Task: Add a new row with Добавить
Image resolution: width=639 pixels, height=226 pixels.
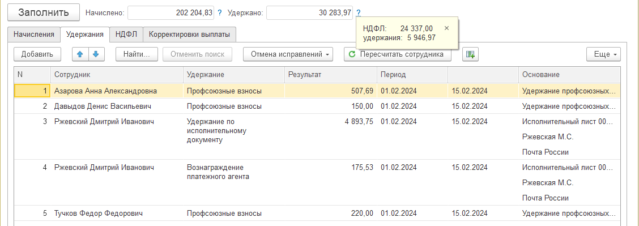Action: click(x=37, y=54)
